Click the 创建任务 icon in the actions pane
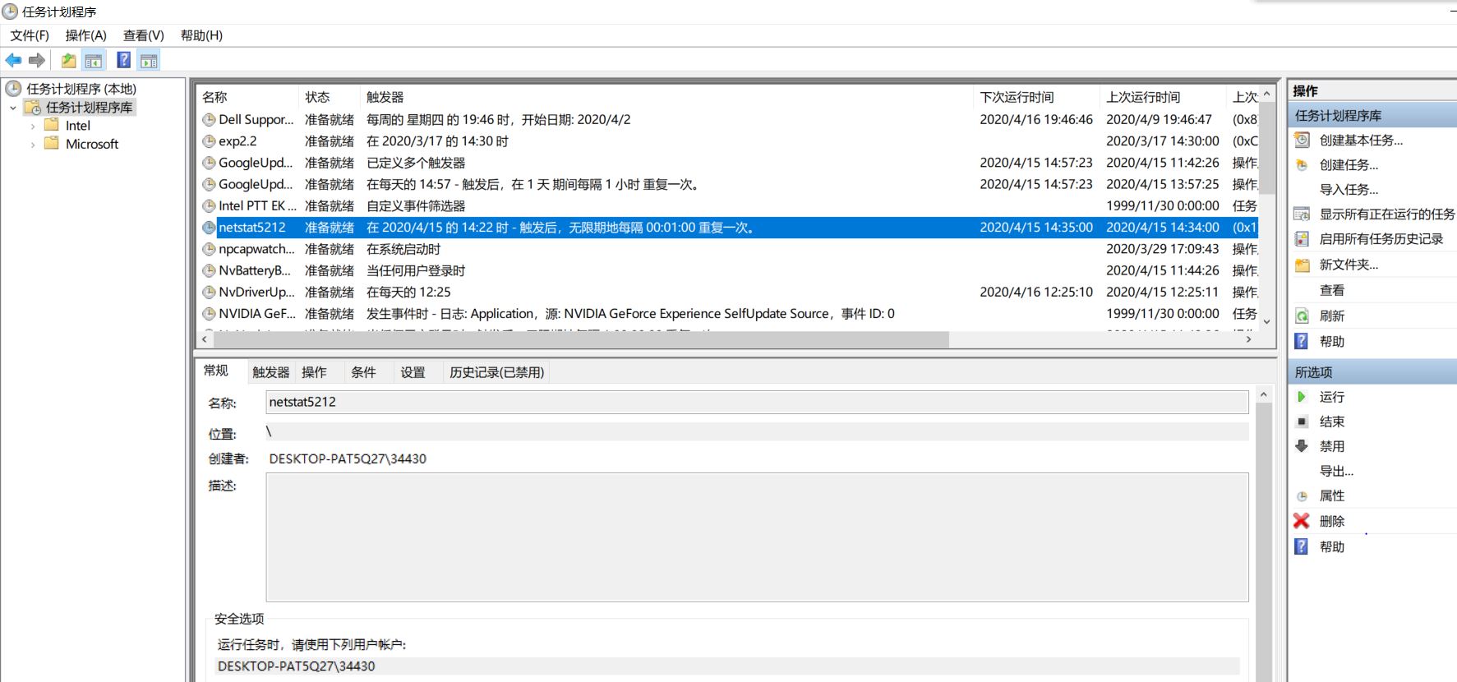This screenshot has width=1457, height=682. [1302, 164]
